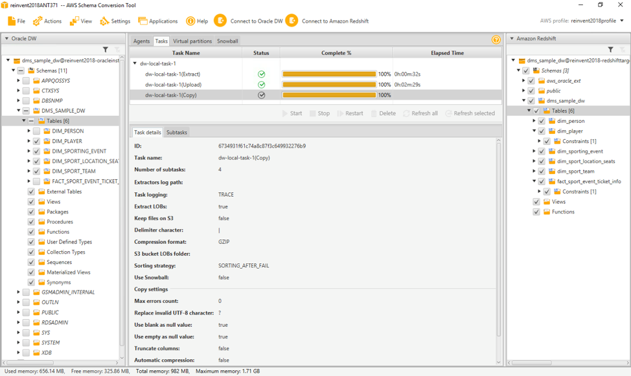Click the Applications toolbar icon

[143, 21]
